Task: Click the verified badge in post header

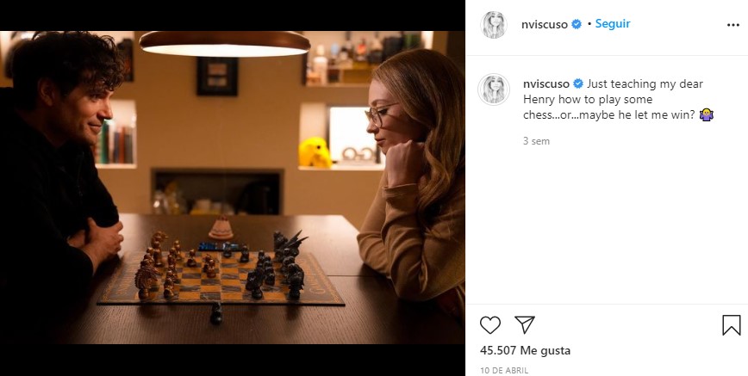Action: [x=577, y=24]
